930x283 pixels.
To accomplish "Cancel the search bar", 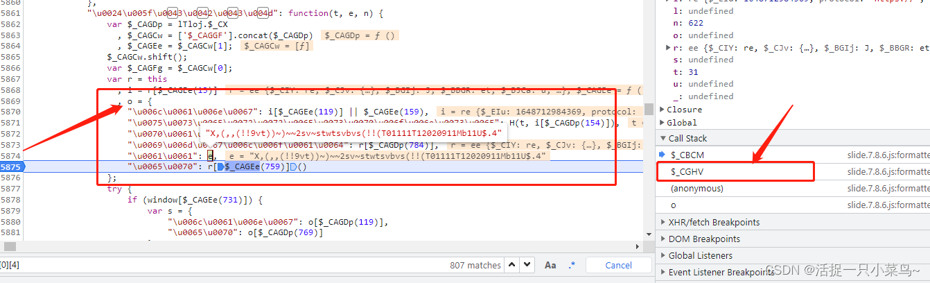I will click(x=618, y=265).
